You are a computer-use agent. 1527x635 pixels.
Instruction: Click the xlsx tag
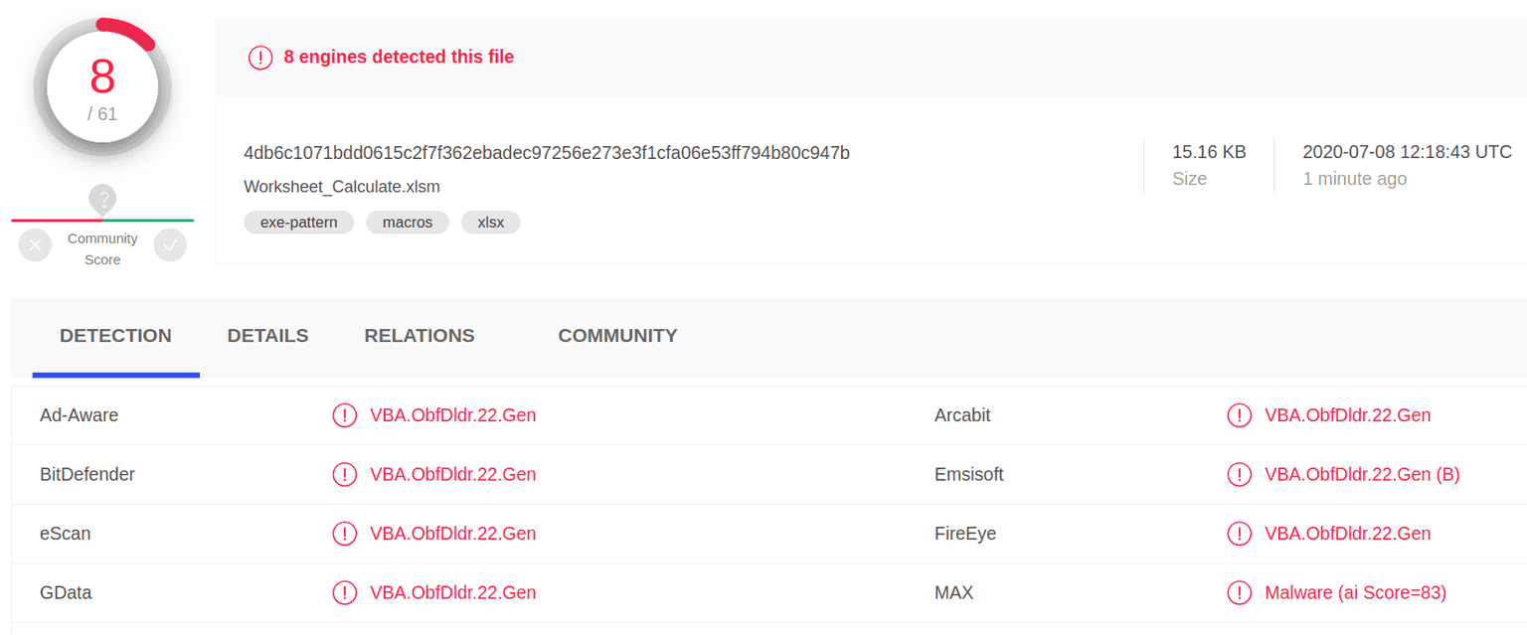tap(491, 223)
